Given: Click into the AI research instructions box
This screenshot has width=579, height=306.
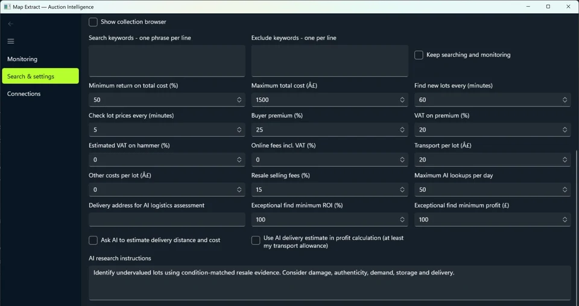Looking at the screenshot, I should pyautogui.click(x=330, y=282).
